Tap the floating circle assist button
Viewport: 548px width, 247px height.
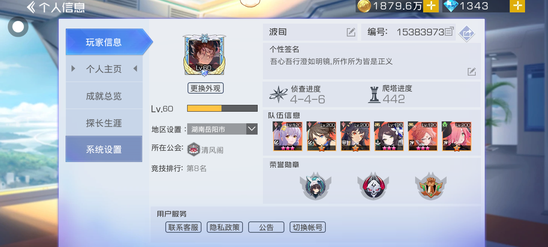[x=18, y=27]
